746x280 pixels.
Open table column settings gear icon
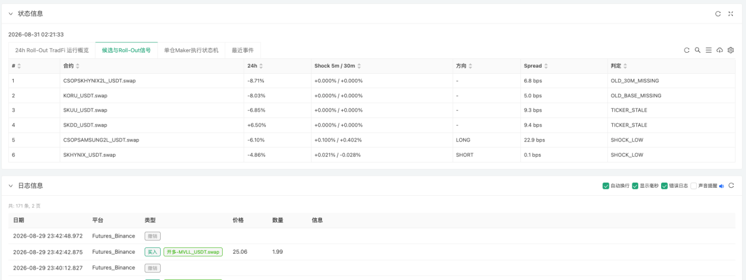[731, 50]
